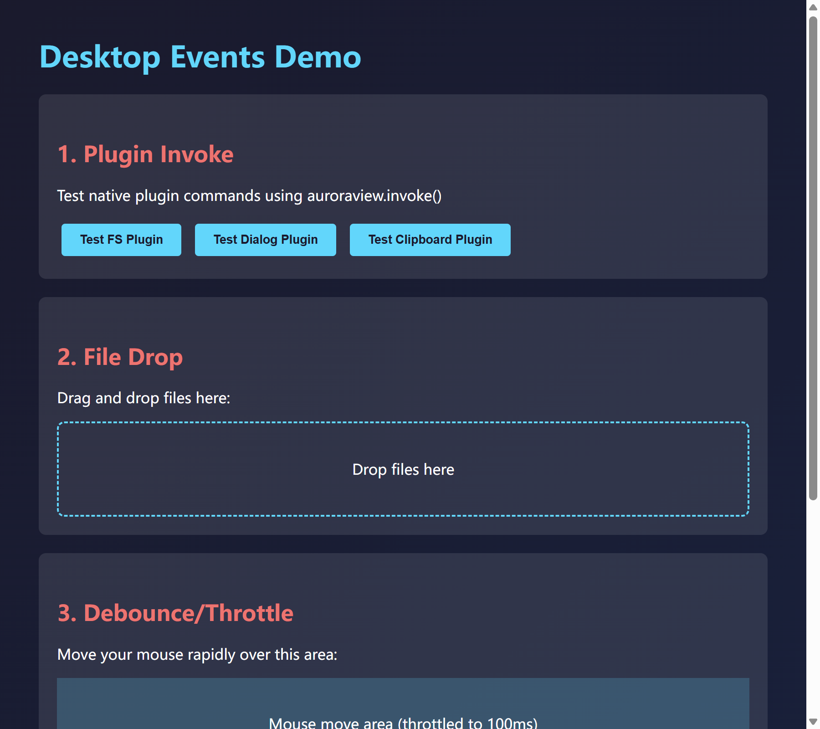The width and height of the screenshot is (820, 729).
Task: Click 'Move your mouse rapidly over this area:' text
Action: click(x=197, y=655)
